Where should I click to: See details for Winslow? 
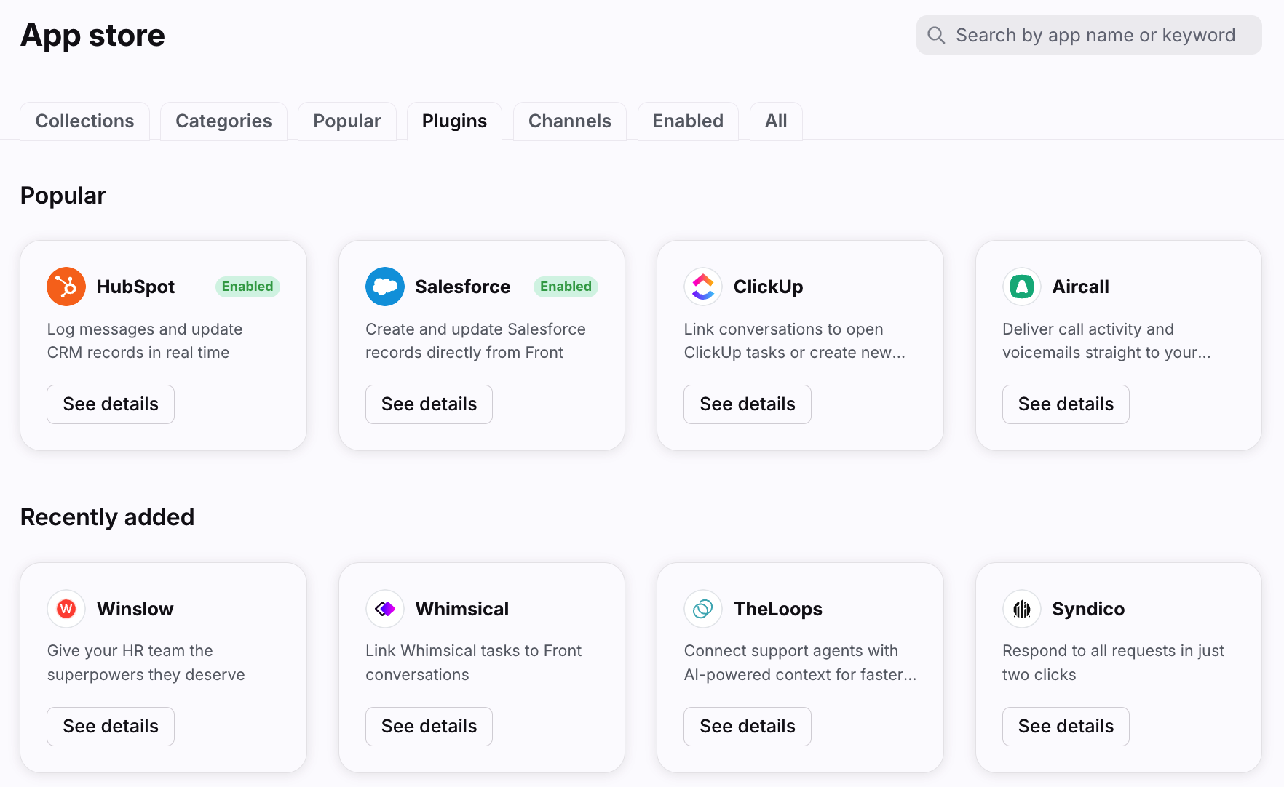(111, 727)
